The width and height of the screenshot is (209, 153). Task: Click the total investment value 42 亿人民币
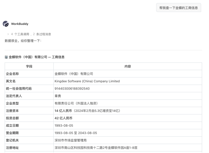coord(64,118)
